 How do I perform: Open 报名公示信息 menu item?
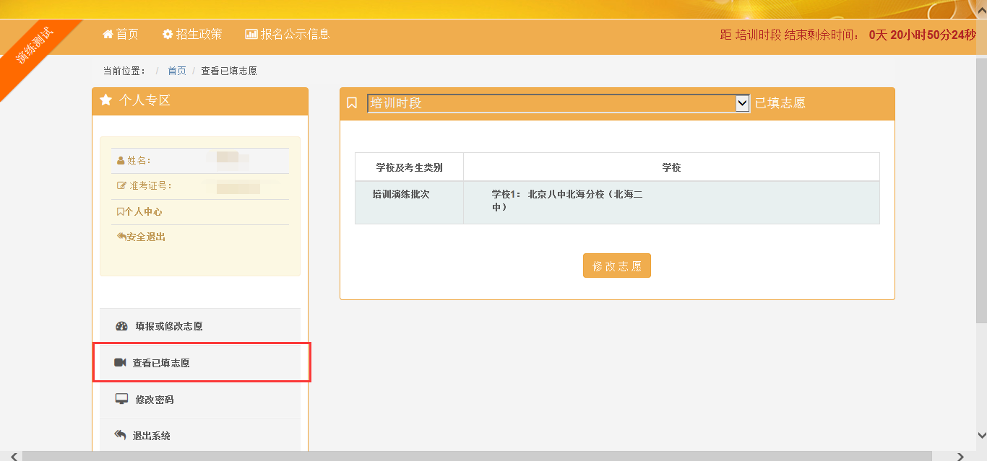[x=295, y=34]
